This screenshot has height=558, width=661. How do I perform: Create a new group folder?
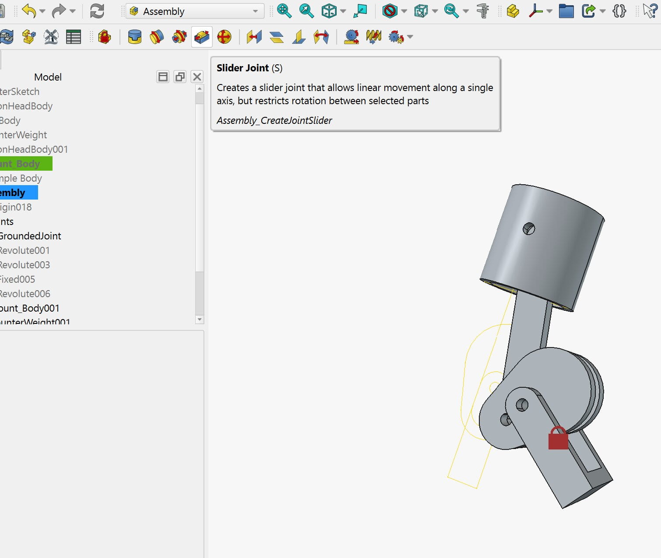566,11
